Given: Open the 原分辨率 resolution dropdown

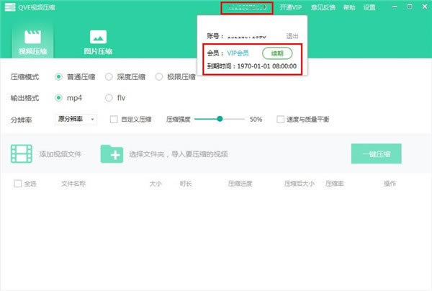Looking at the screenshot, I should pos(76,120).
